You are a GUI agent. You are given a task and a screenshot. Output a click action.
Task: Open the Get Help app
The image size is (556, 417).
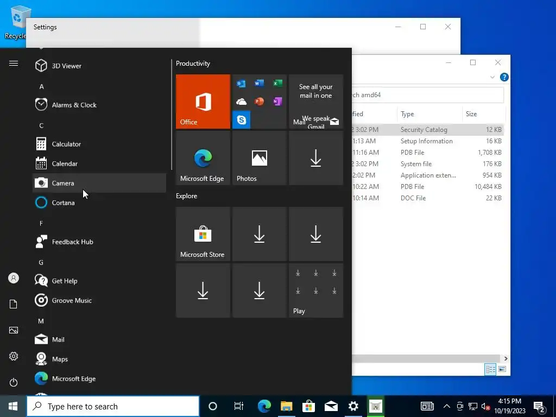coord(99,281)
